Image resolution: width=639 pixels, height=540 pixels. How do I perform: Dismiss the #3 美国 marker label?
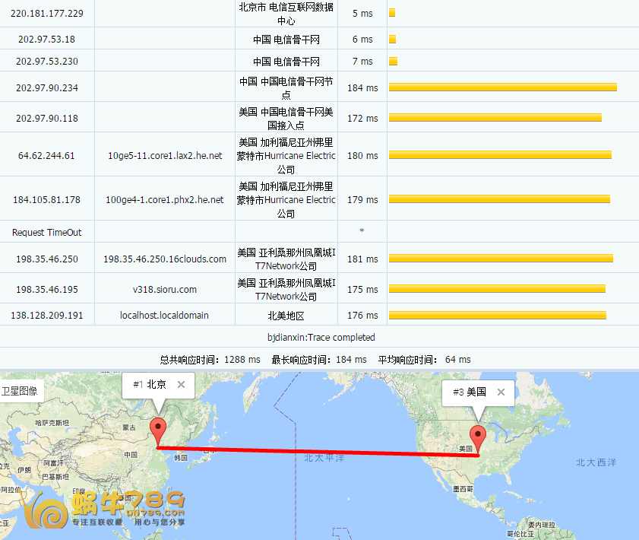click(x=500, y=392)
